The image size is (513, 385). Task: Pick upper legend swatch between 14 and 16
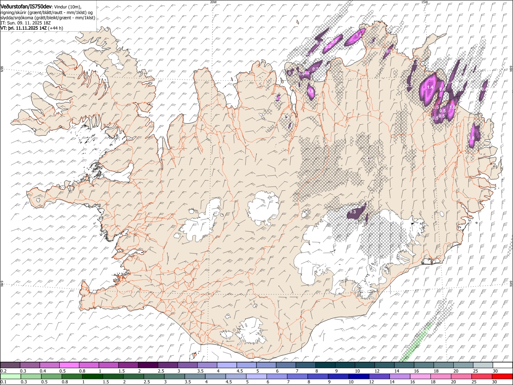tap(404, 365)
